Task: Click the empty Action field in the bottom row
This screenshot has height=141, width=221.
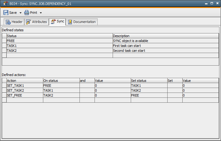Action: 25,100
